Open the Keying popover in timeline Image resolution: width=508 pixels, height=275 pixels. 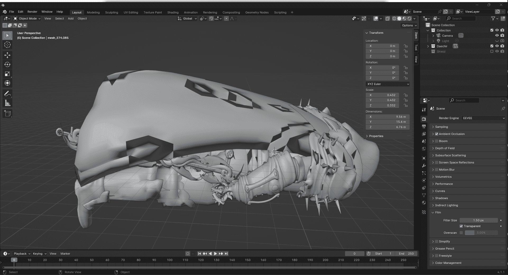pos(39,254)
